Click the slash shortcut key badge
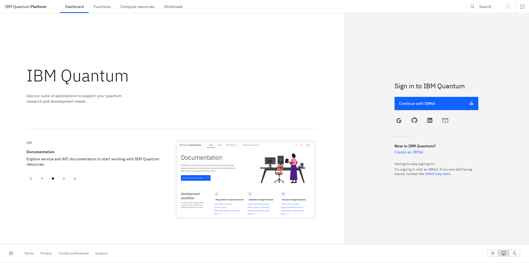The image size is (529, 263). point(508,7)
